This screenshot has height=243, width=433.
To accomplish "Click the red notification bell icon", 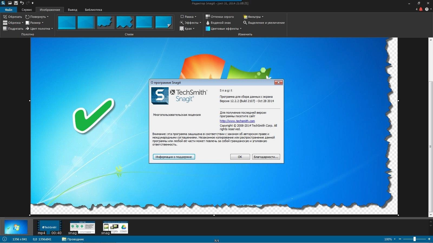I will pyautogui.click(x=421, y=9).
